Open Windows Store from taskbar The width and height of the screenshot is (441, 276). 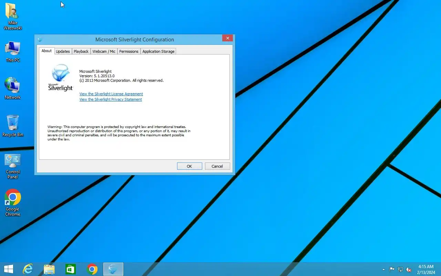coord(70,269)
